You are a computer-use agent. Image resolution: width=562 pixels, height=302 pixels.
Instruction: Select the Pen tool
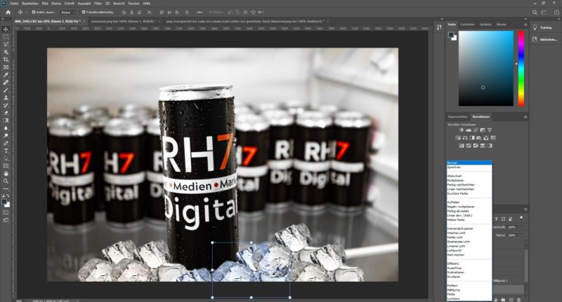pos(6,143)
